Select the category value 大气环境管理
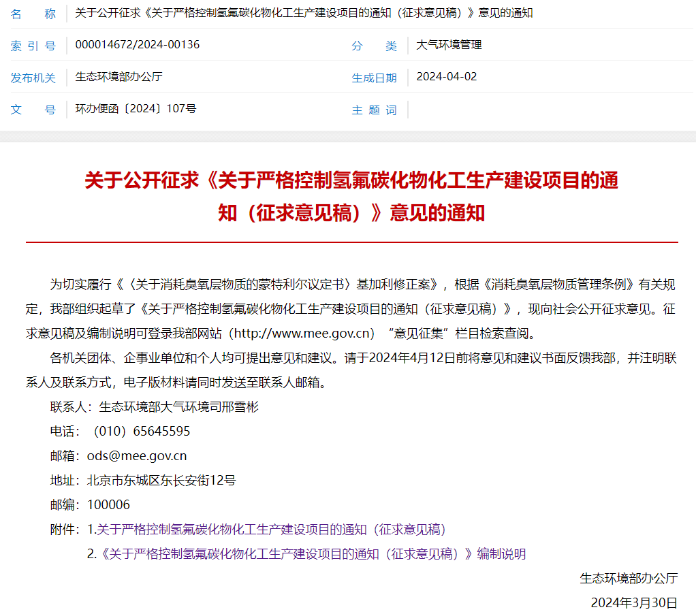 coord(449,45)
